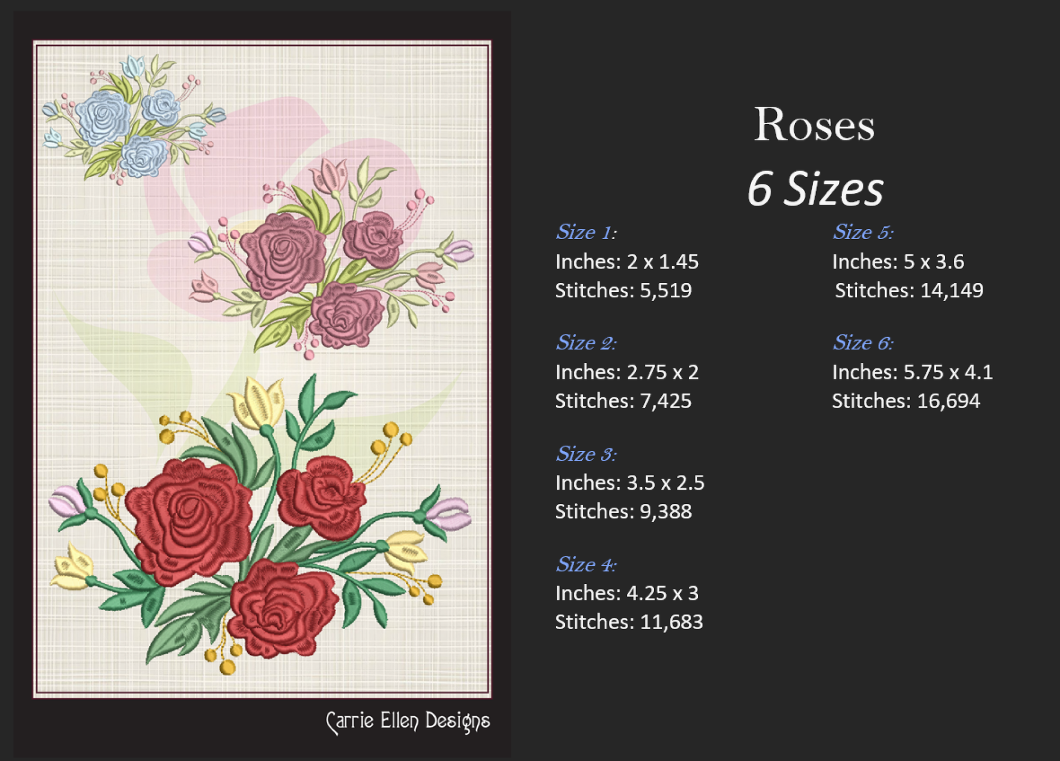The height and width of the screenshot is (761, 1060).
Task: Click Stitches: 14,149 text
Action: pos(909,291)
